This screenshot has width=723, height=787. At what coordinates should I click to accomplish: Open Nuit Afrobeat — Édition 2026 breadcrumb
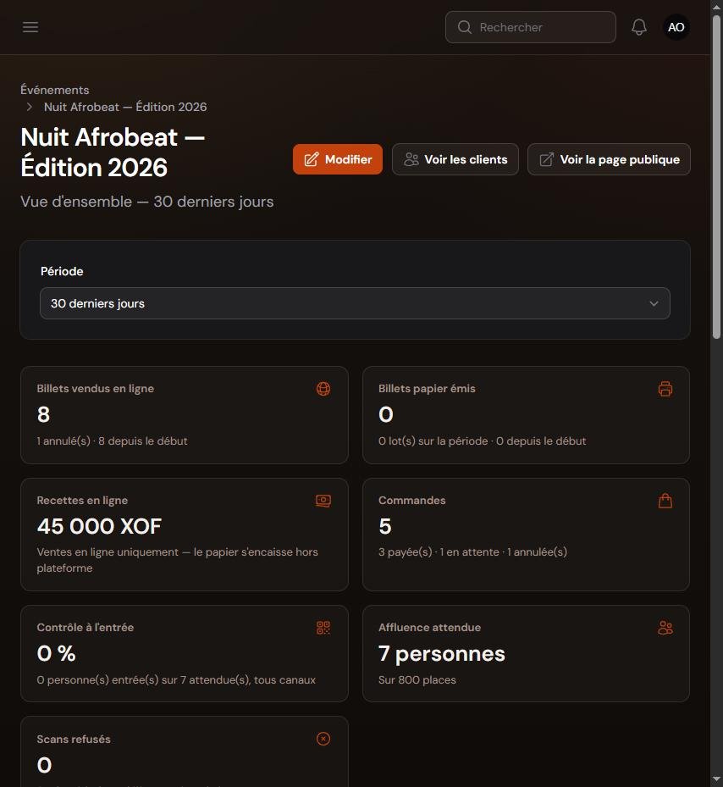click(125, 107)
